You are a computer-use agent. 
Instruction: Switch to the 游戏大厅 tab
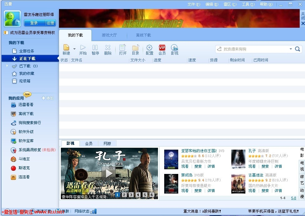(x=109, y=35)
